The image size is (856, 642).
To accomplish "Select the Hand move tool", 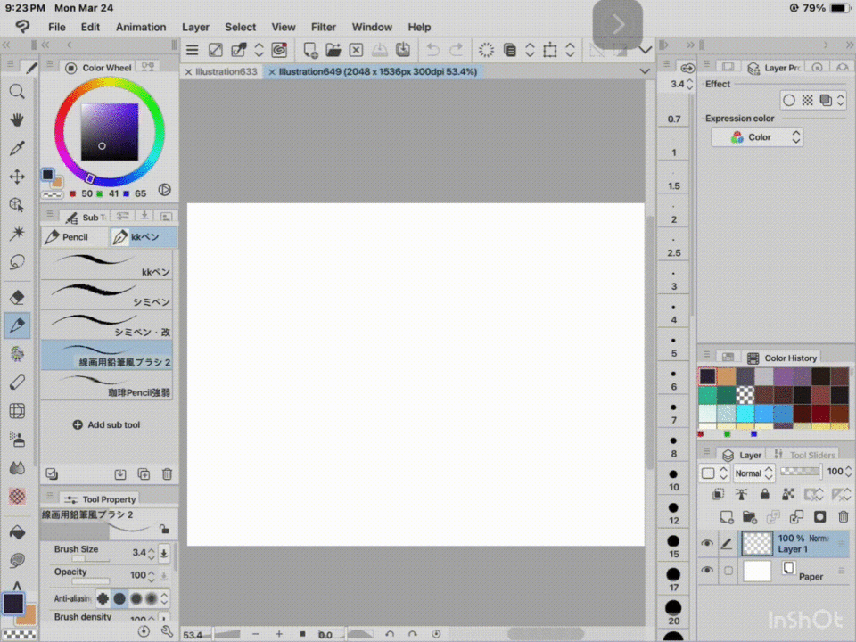I will coord(17,119).
